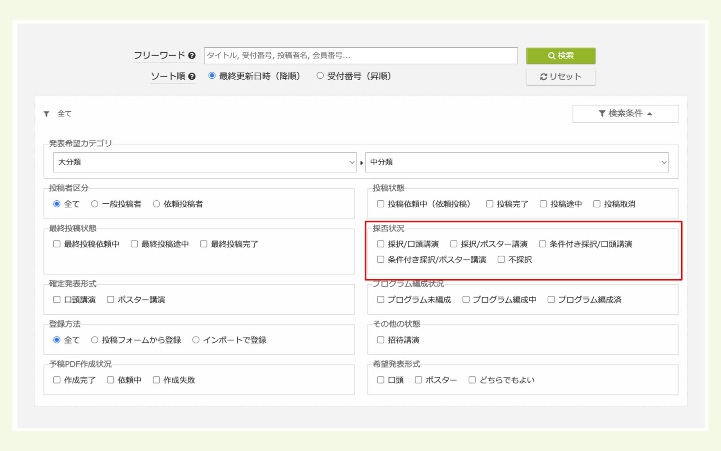Open the 大分類 category dropdown
The width and height of the screenshot is (721, 451).
tap(205, 162)
